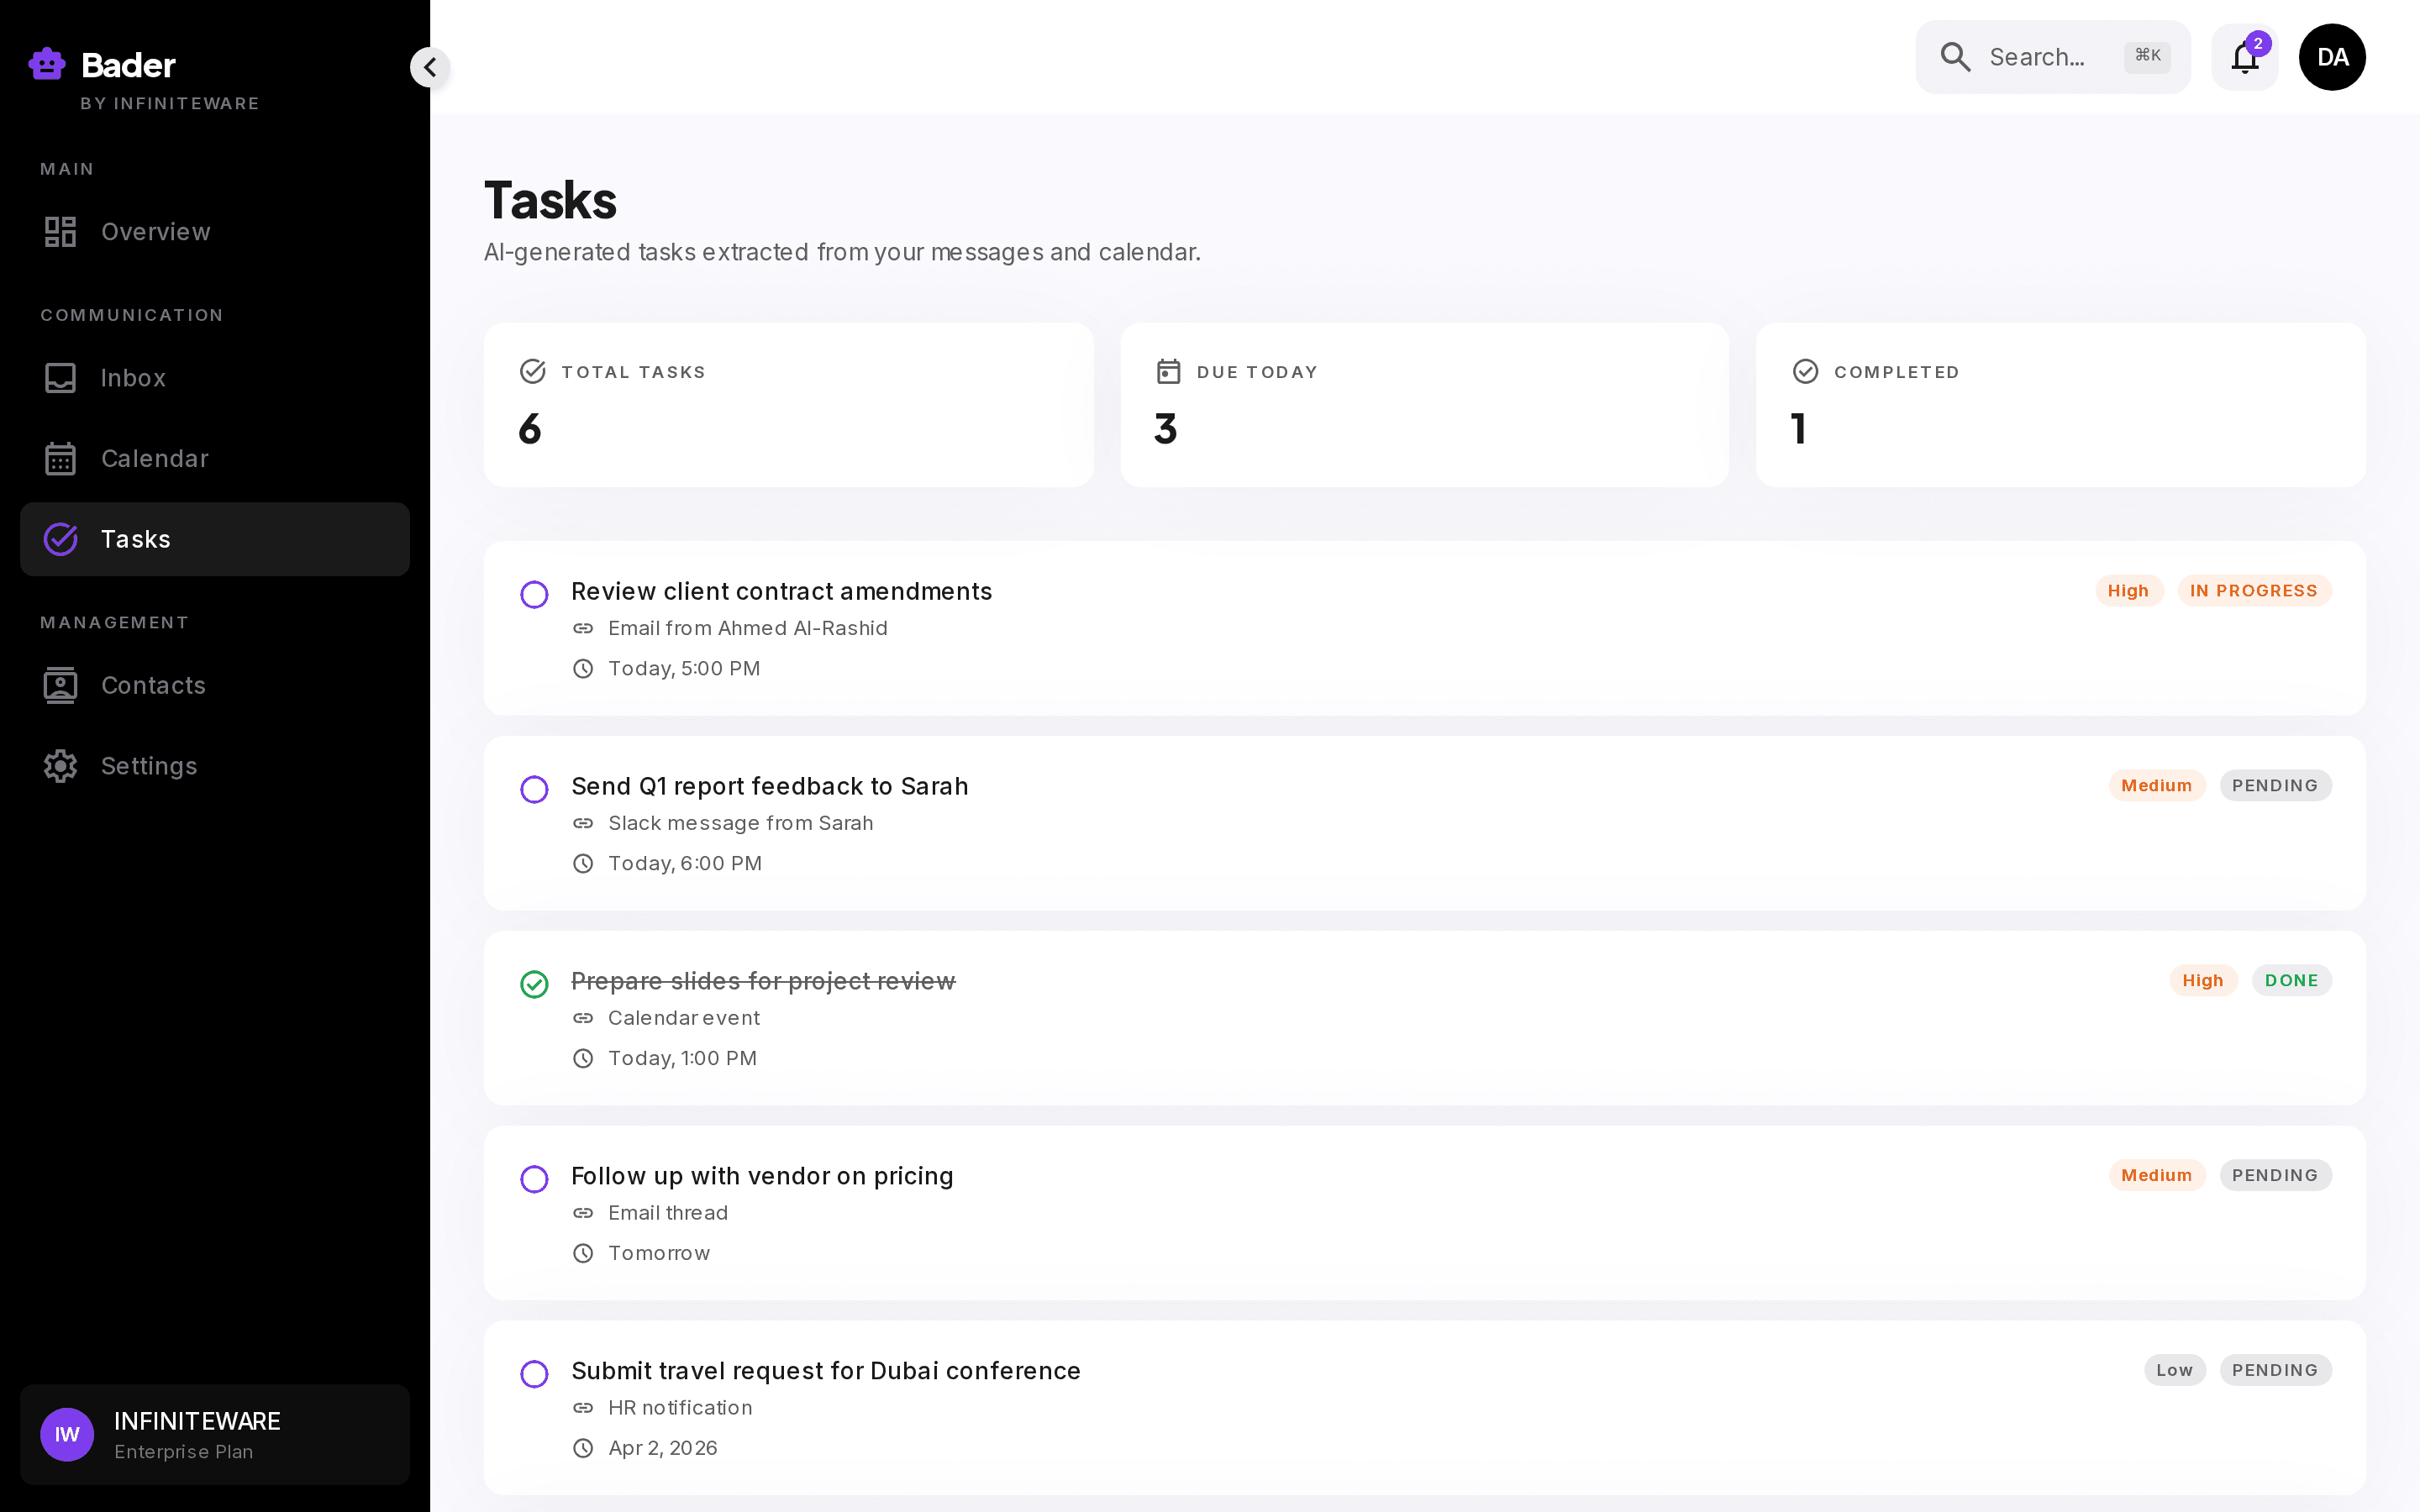Click Medium badge on vendor pricing task

(x=2157, y=1176)
